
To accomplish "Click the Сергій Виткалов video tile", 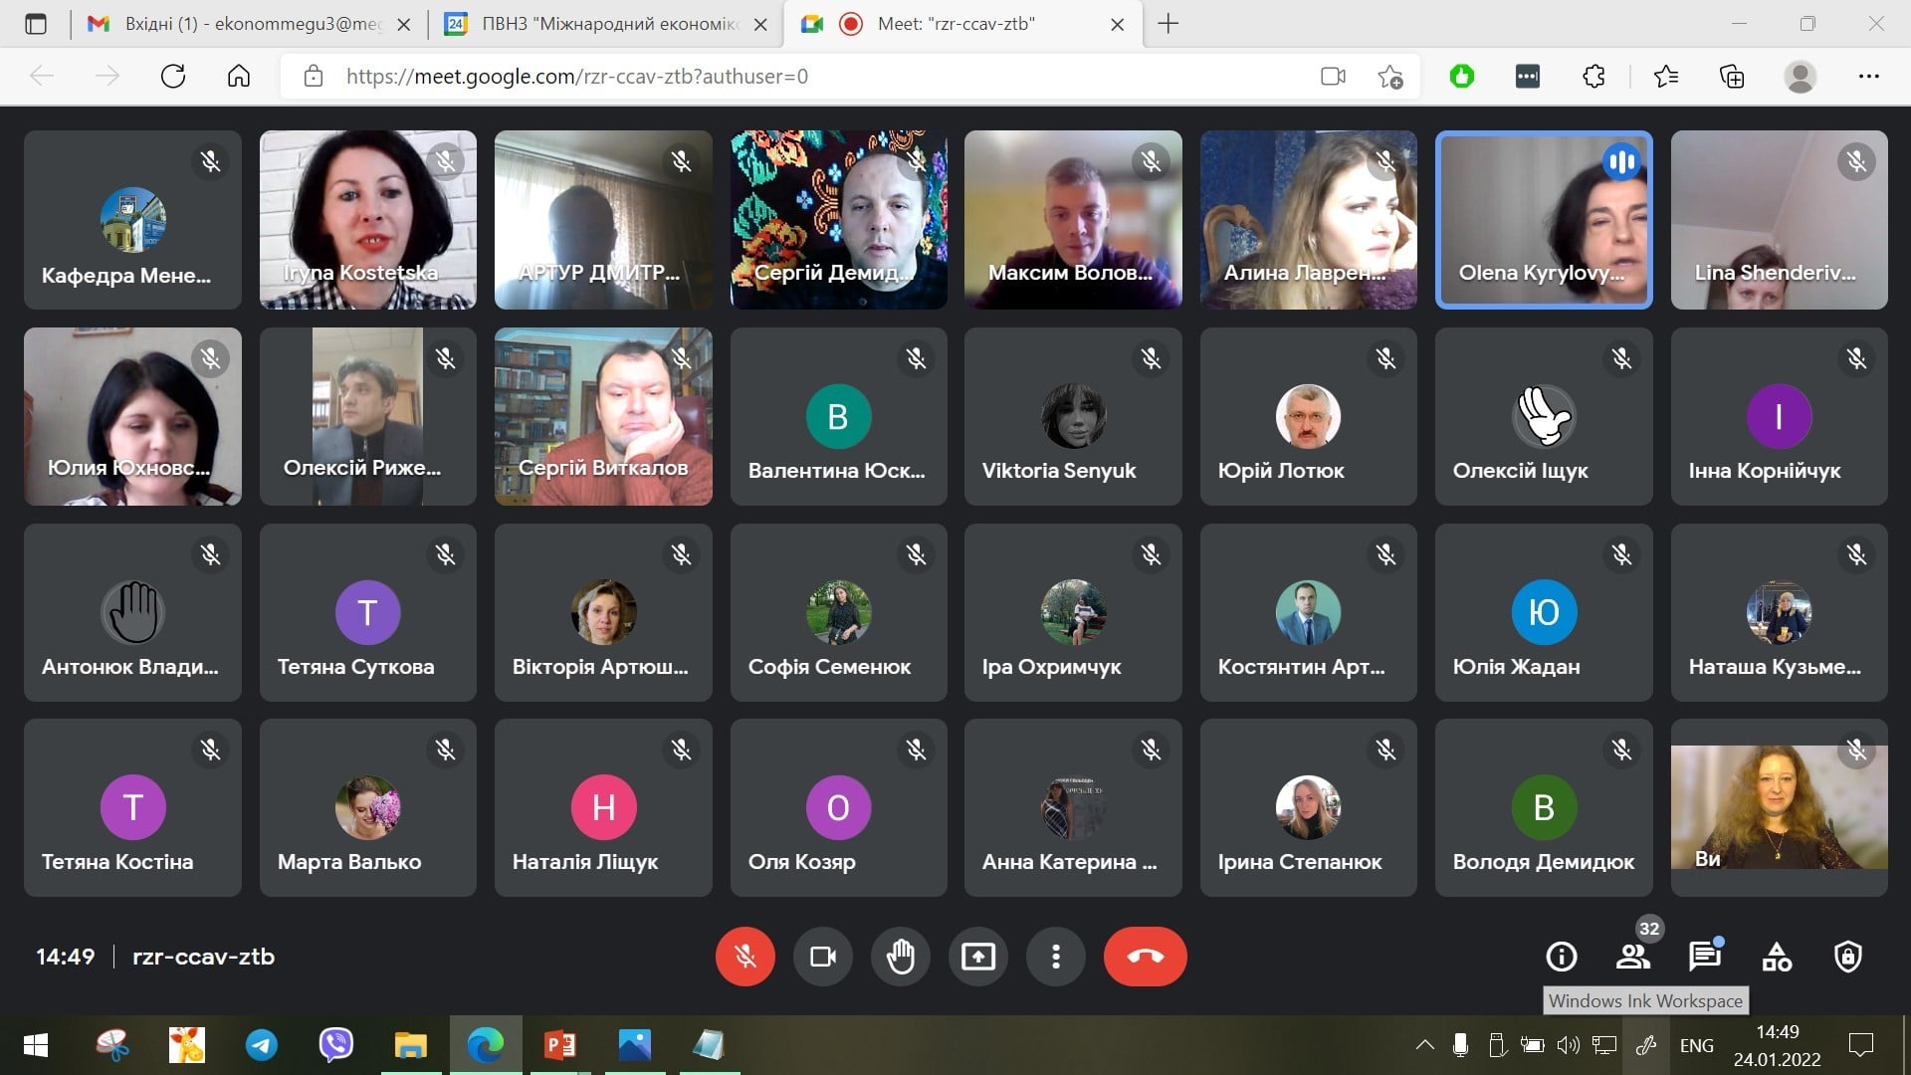I will pyautogui.click(x=603, y=416).
